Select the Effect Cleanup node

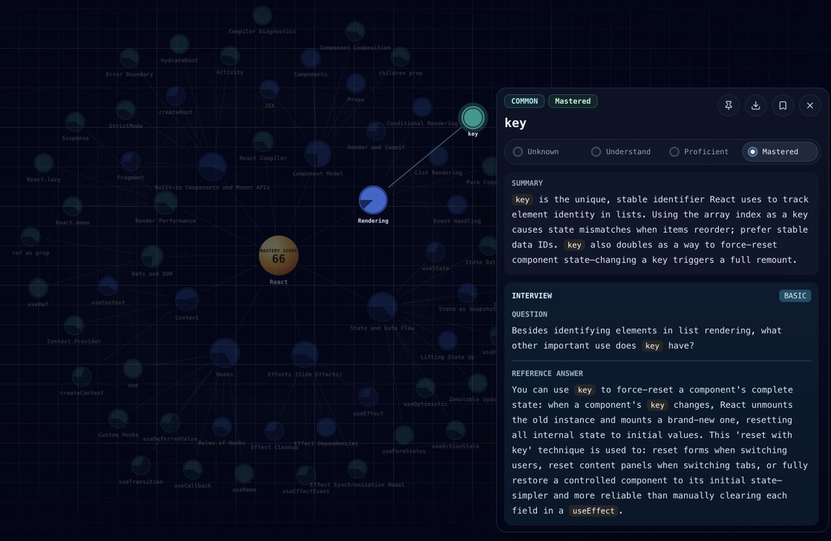[274, 431]
